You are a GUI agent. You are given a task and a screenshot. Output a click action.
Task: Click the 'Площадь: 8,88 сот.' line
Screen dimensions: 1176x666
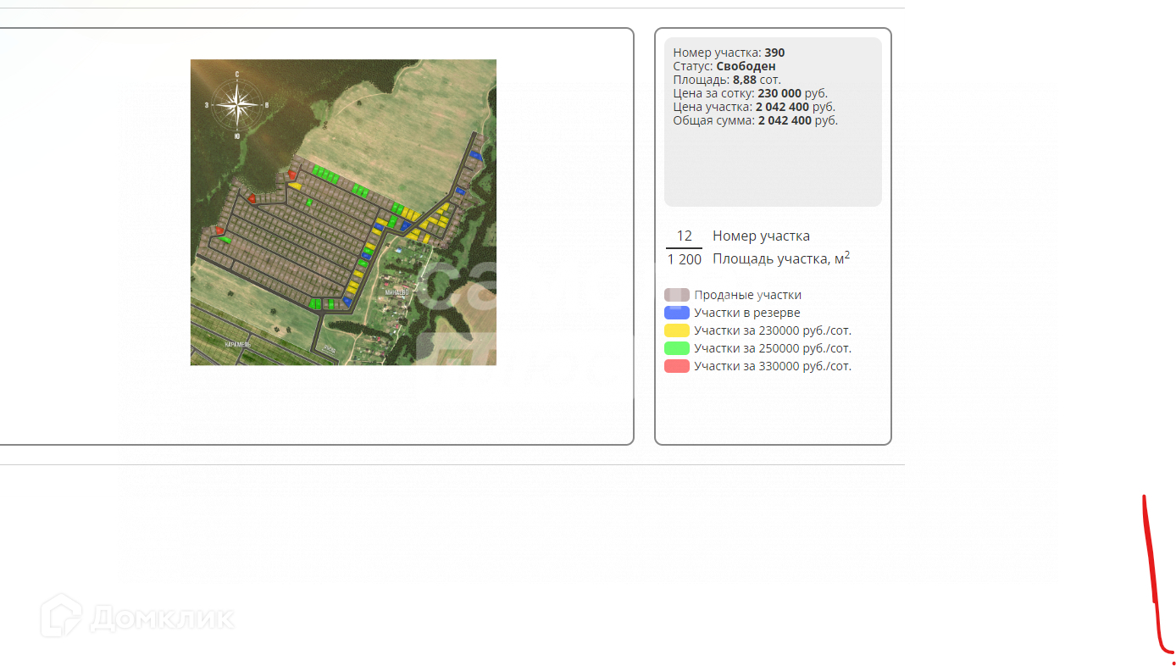(x=727, y=80)
